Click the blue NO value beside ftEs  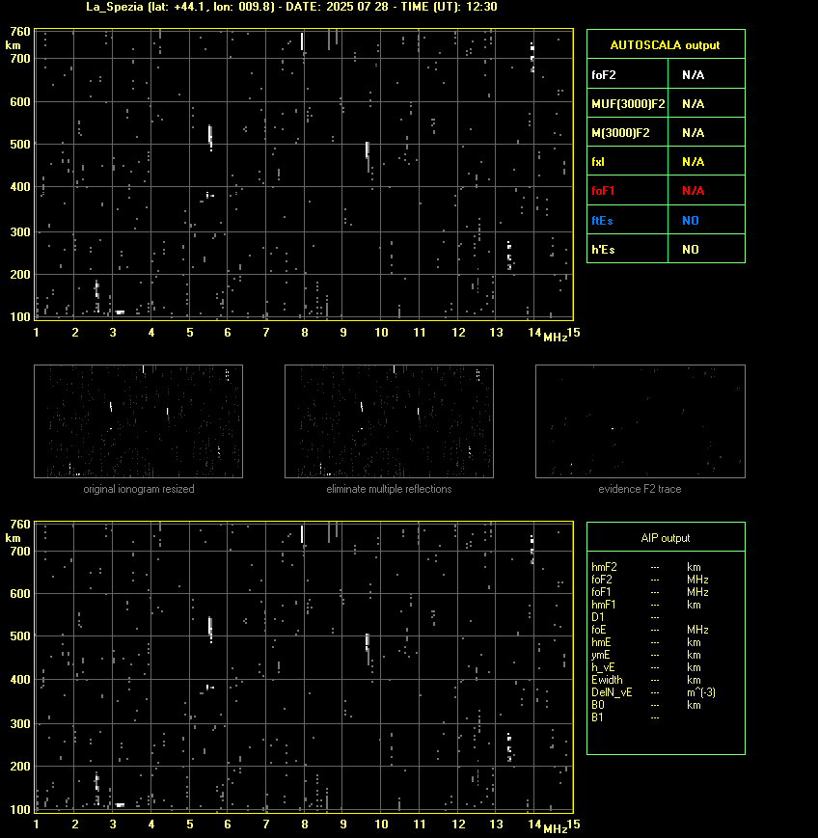coord(691,220)
